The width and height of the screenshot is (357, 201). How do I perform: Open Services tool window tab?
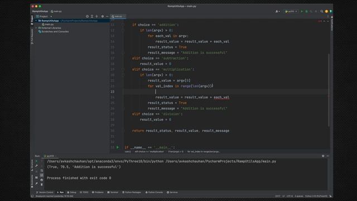point(172,192)
